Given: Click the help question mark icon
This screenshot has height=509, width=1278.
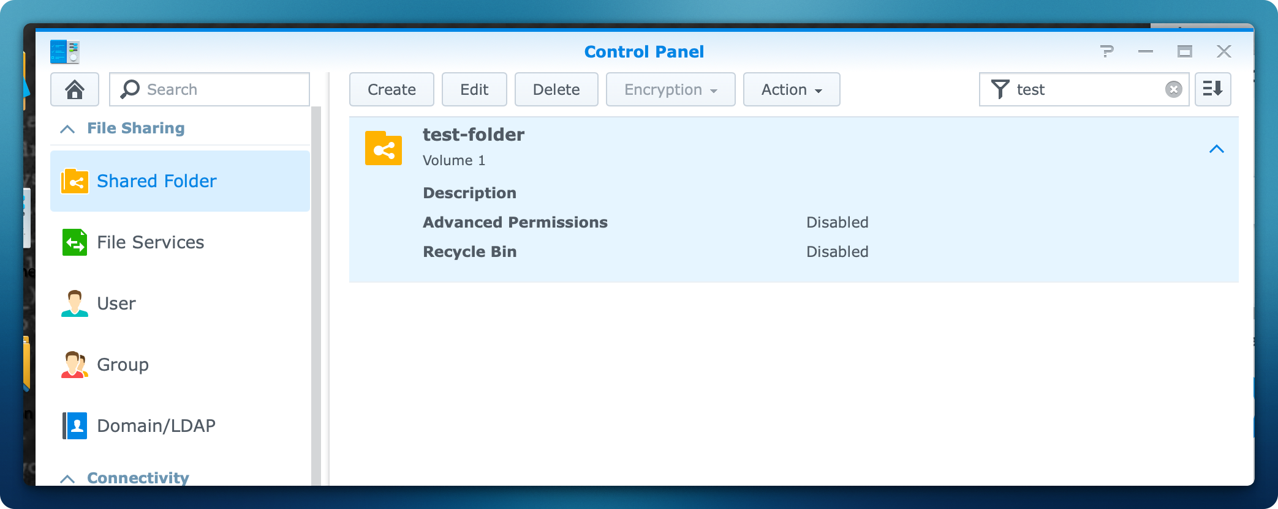Looking at the screenshot, I should tap(1106, 51).
